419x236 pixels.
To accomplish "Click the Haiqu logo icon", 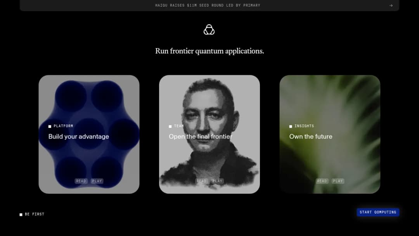I will click(x=209, y=29).
